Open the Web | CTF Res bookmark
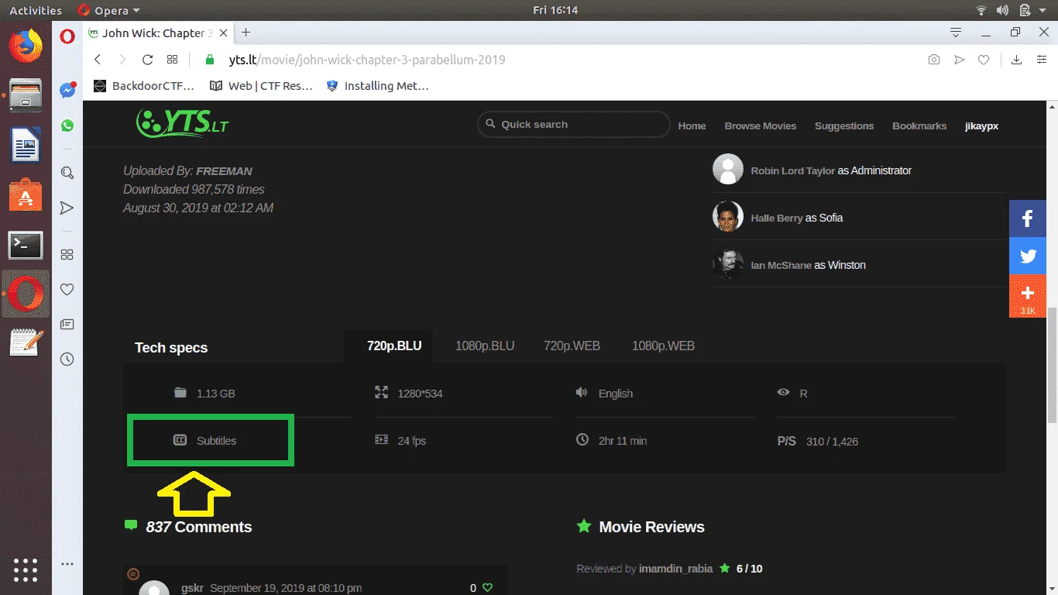Viewport: 1058px width, 595px height. [x=262, y=86]
